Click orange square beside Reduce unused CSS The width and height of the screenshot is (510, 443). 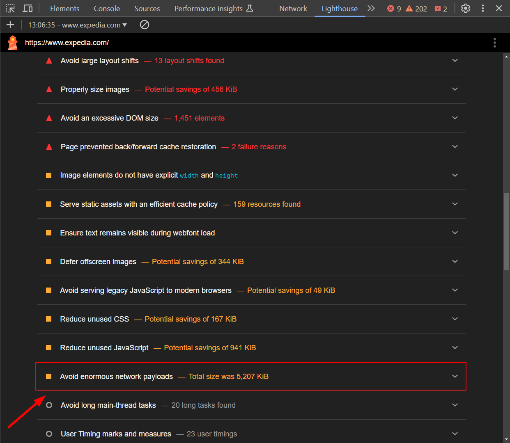click(x=49, y=319)
